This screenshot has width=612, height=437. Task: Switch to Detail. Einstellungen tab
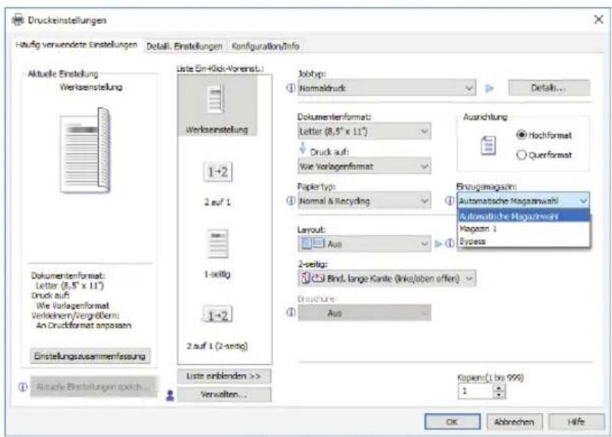(x=184, y=46)
